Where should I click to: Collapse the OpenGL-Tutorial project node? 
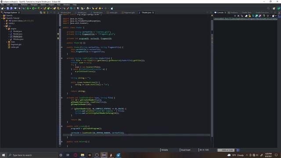click(2, 18)
